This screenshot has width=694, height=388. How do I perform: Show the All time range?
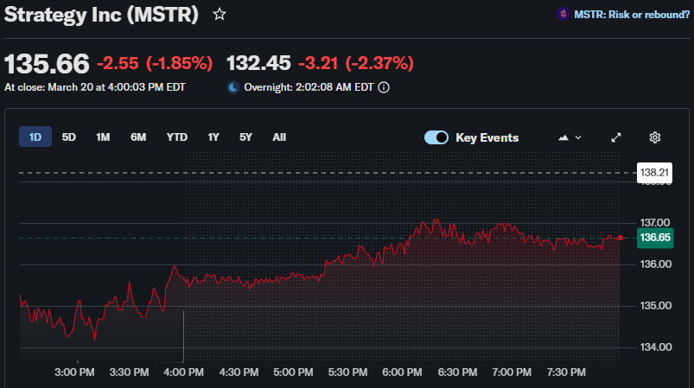click(279, 137)
